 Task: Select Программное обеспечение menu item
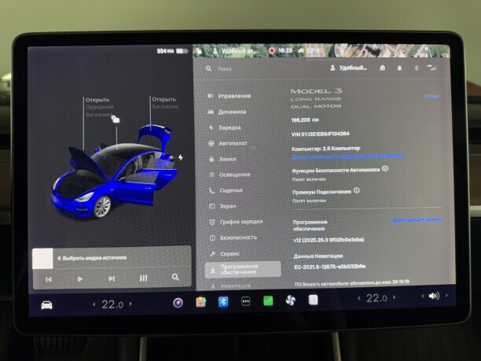coord(243,269)
